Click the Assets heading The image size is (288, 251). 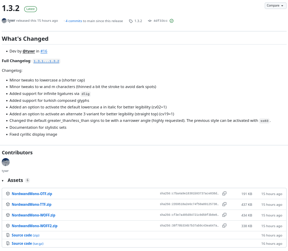15,180
